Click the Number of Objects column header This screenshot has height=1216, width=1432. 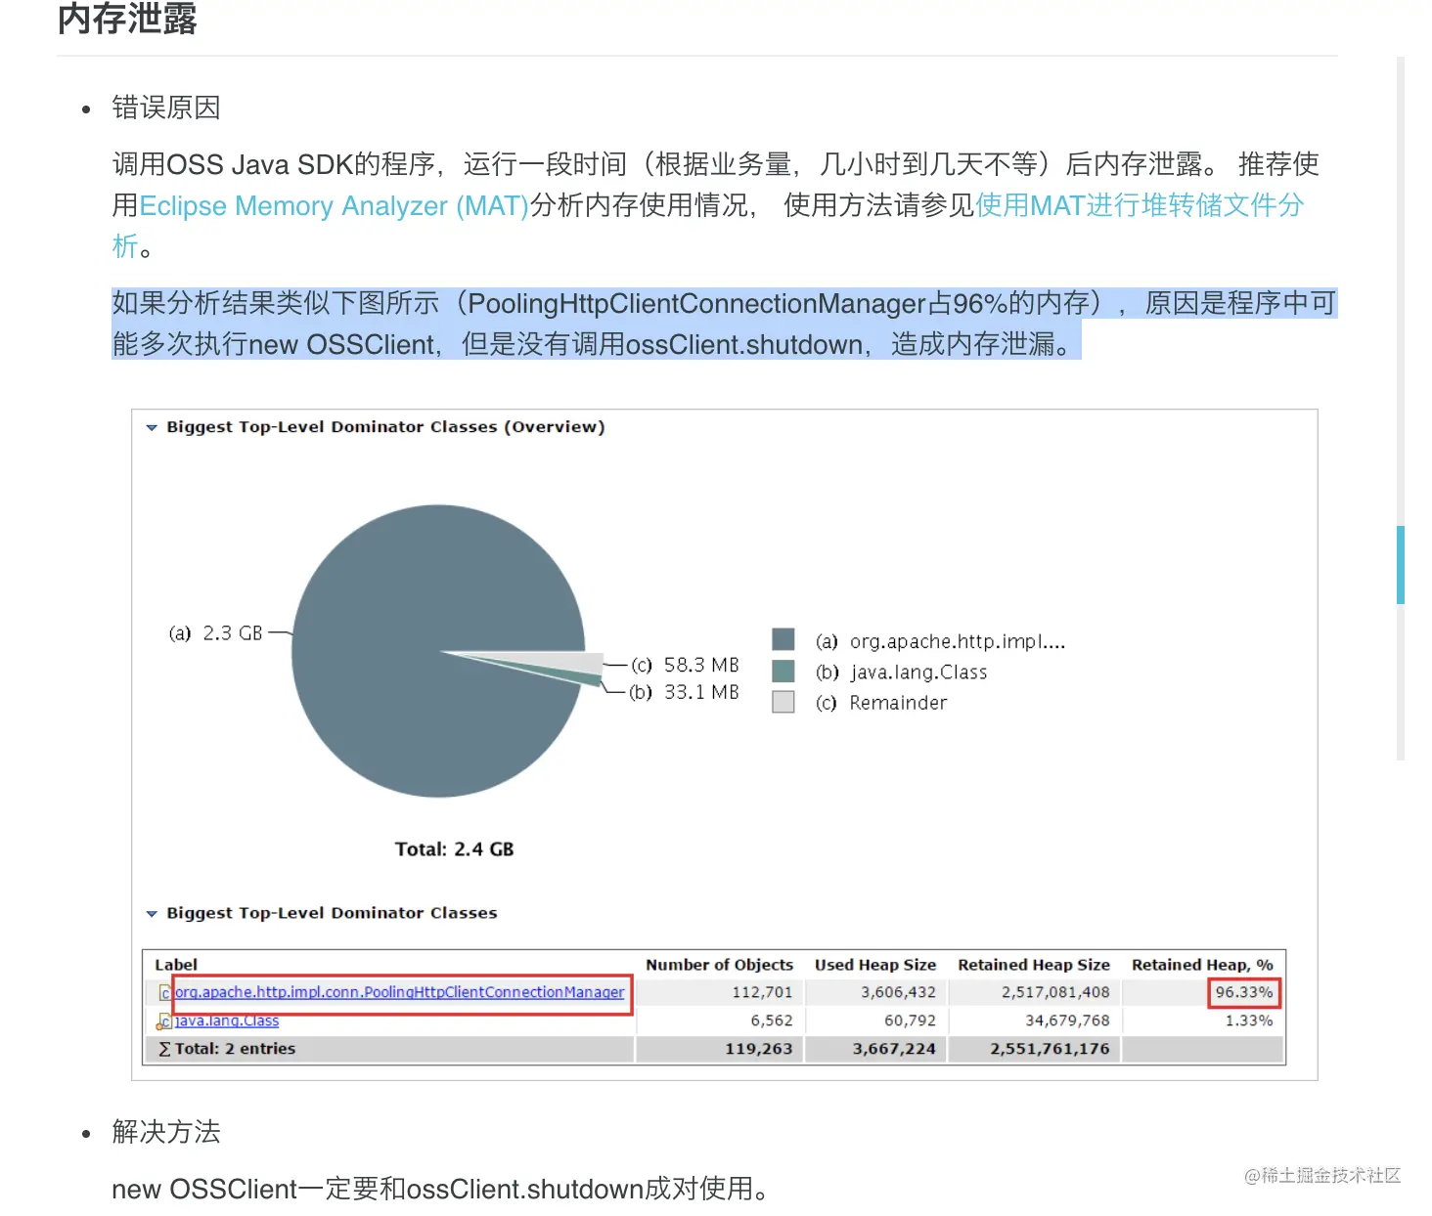[x=719, y=965]
